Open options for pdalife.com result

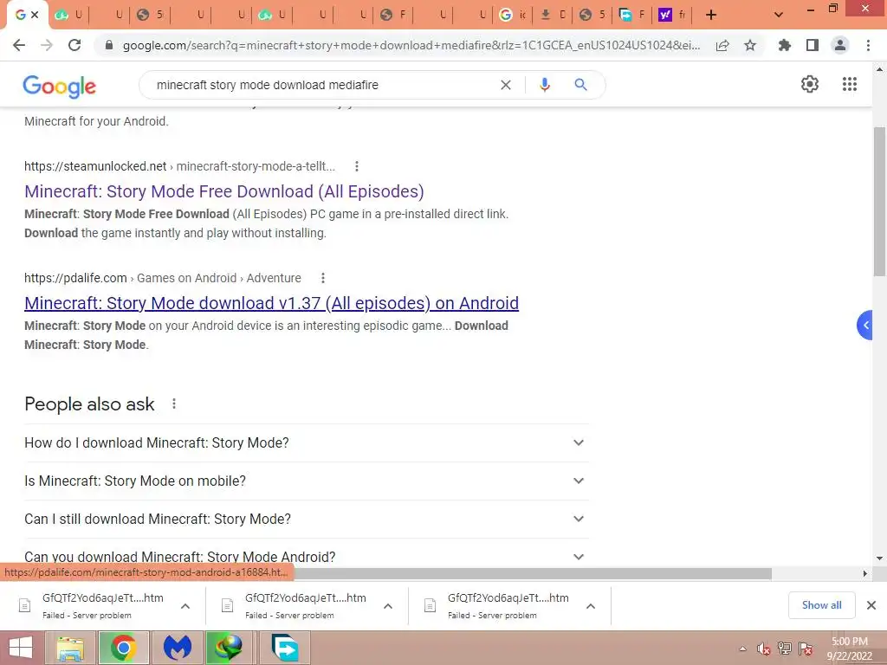click(x=322, y=278)
